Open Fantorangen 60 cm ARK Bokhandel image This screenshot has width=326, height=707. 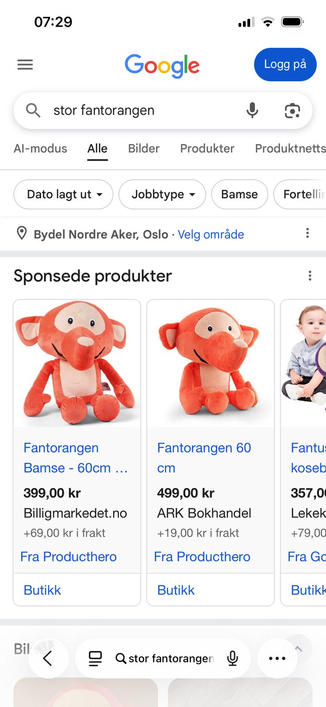click(x=210, y=363)
